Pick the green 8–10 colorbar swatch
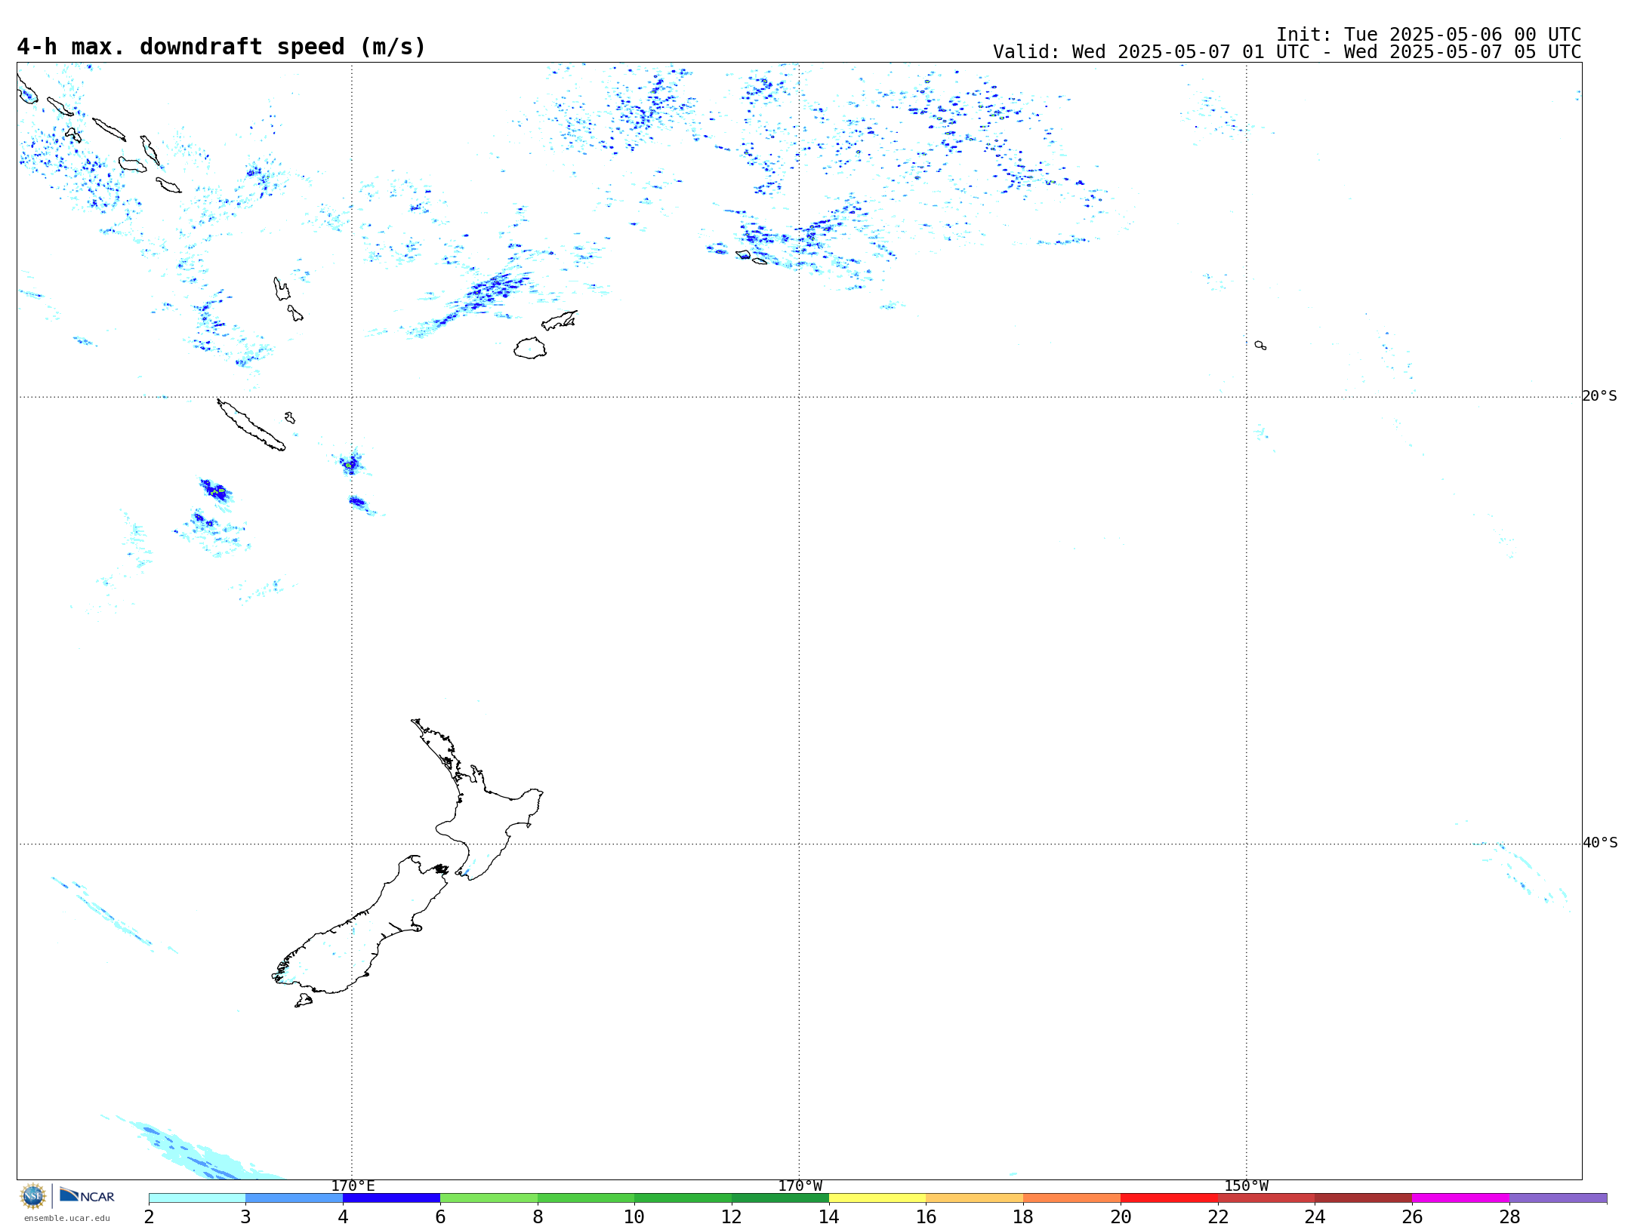The image size is (1631, 1227). tap(586, 1198)
